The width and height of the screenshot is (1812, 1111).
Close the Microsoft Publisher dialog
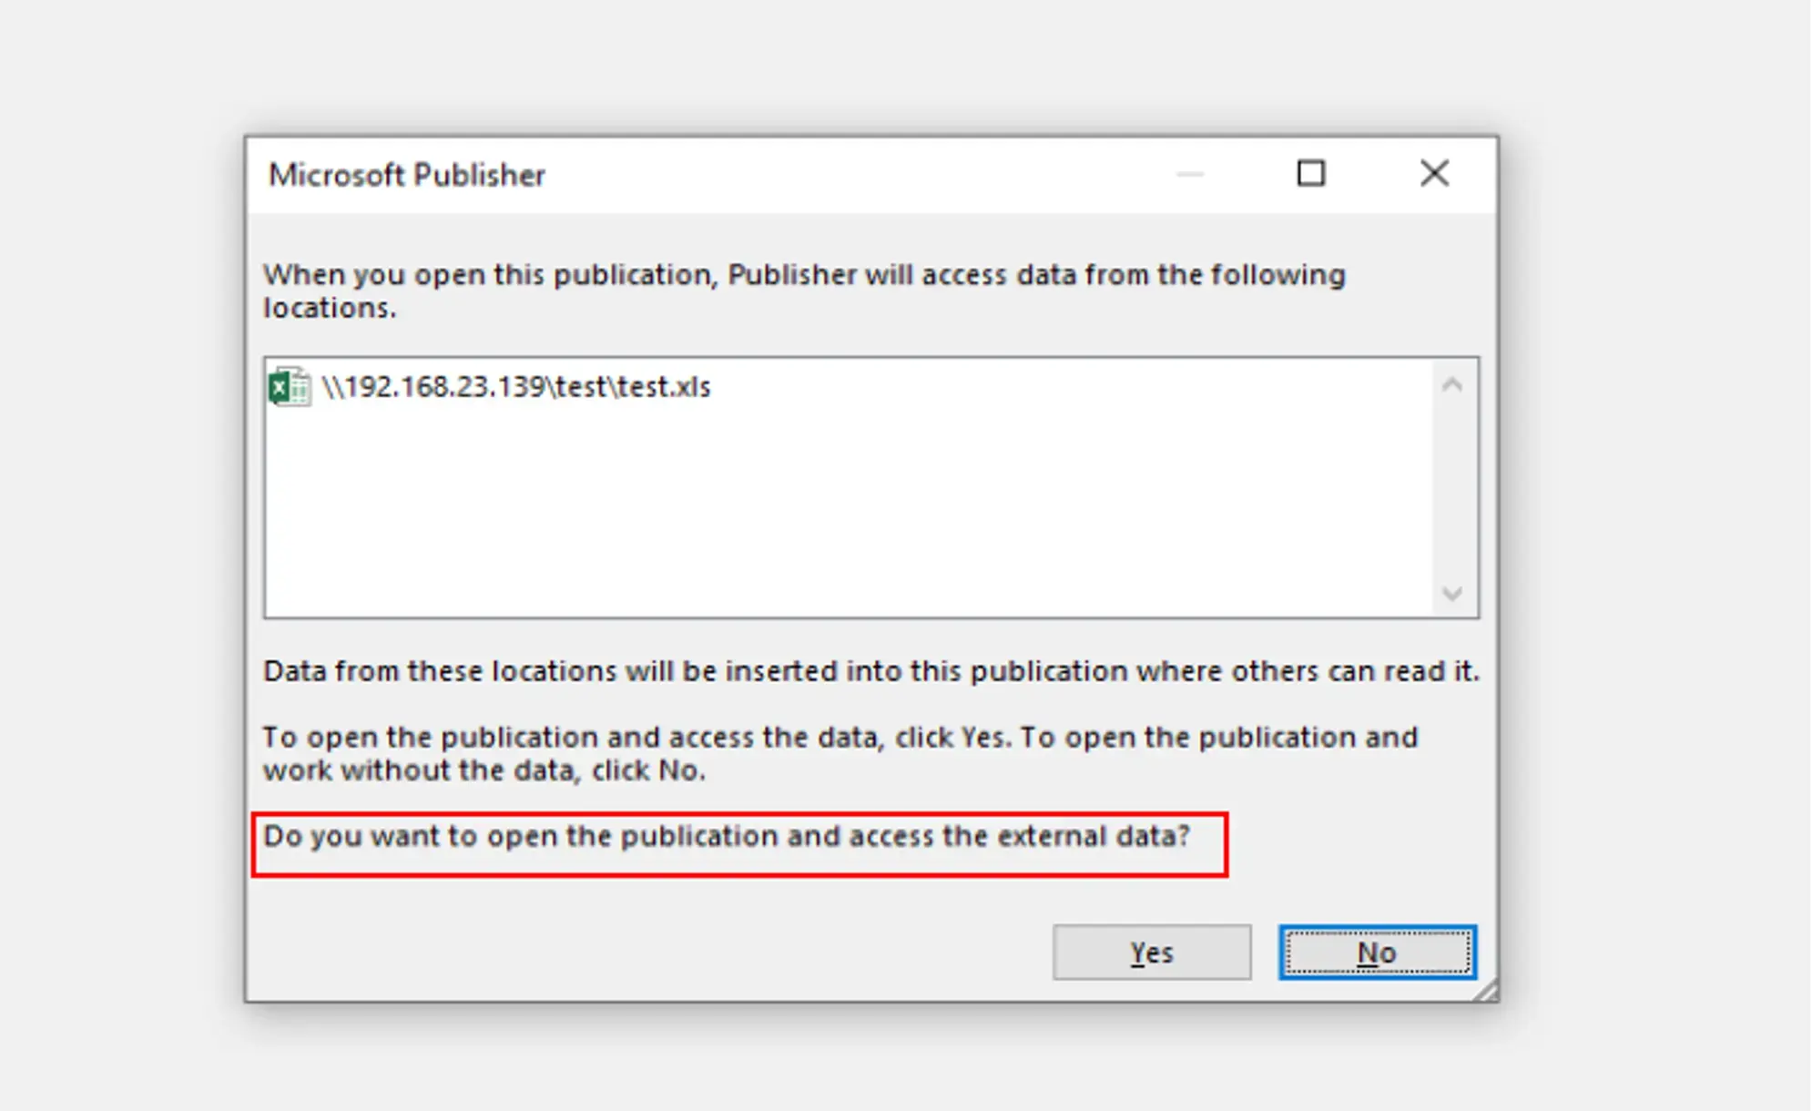tap(1434, 173)
